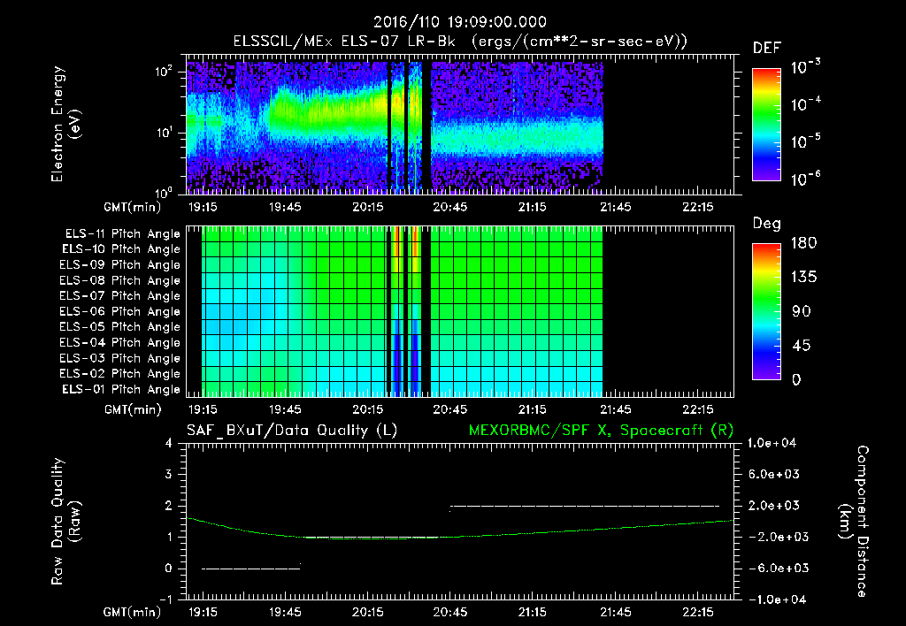Screen dimensions: 906x626
Task: Click the Deg pitch angle color bar
Action: tap(766, 311)
